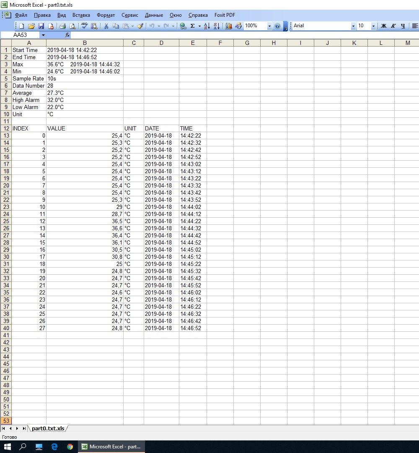
Task: Click the Redo arrow icon
Action: (166, 26)
